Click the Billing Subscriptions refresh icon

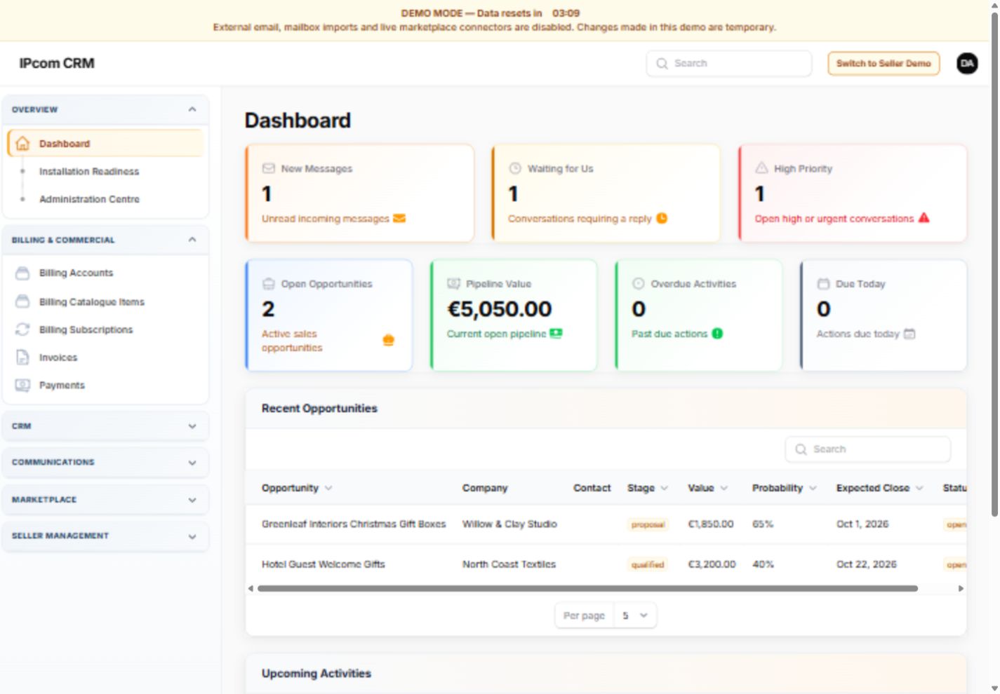pyautogui.click(x=22, y=329)
